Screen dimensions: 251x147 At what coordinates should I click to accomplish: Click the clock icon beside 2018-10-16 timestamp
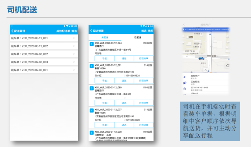pyautogui.click(x=185, y=89)
